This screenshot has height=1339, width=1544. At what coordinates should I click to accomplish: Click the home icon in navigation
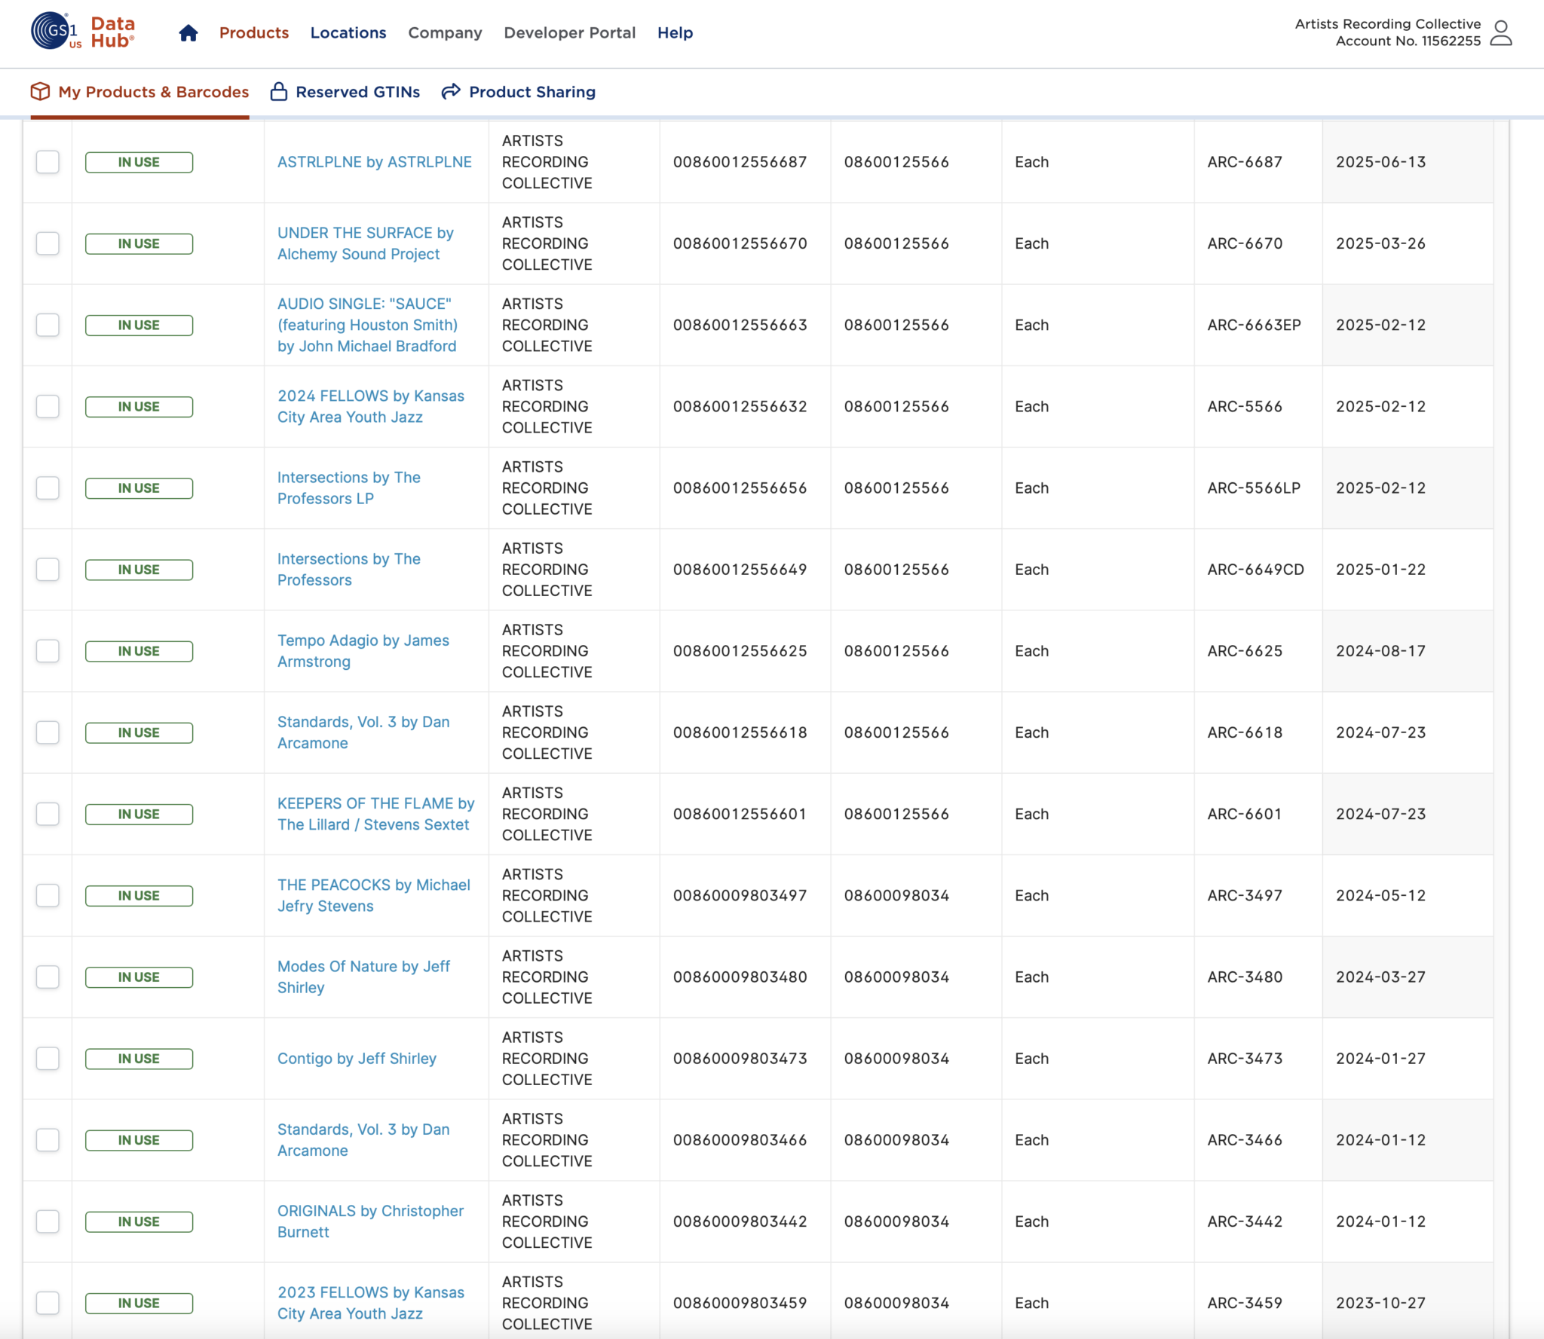(x=188, y=33)
